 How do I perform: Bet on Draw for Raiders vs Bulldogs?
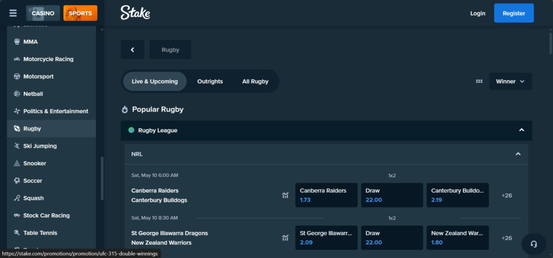click(x=392, y=195)
